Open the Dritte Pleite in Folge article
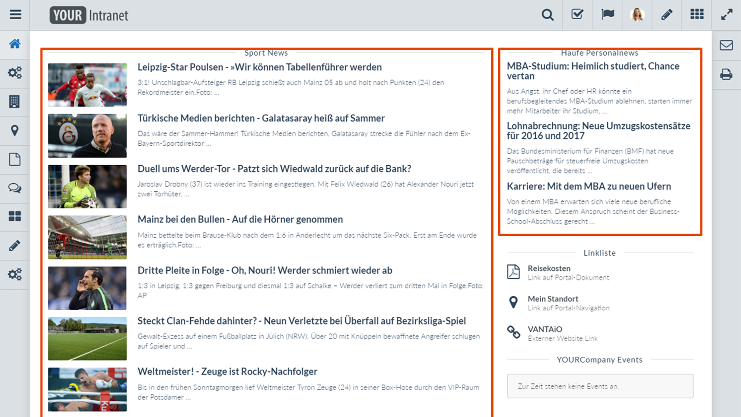741x417 pixels. [x=265, y=270]
